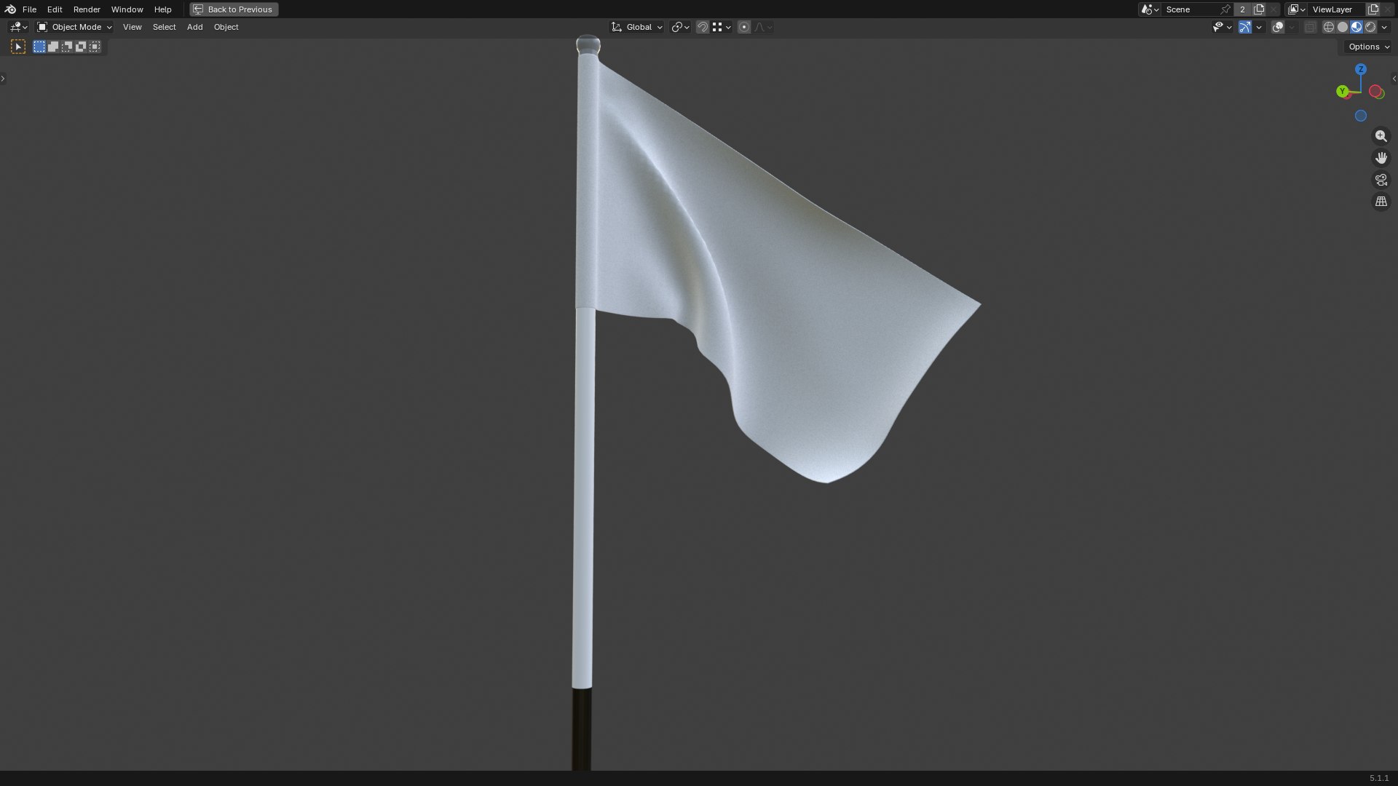
Task: Open the transform pivot point dropdown
Action: click(680, 27)
